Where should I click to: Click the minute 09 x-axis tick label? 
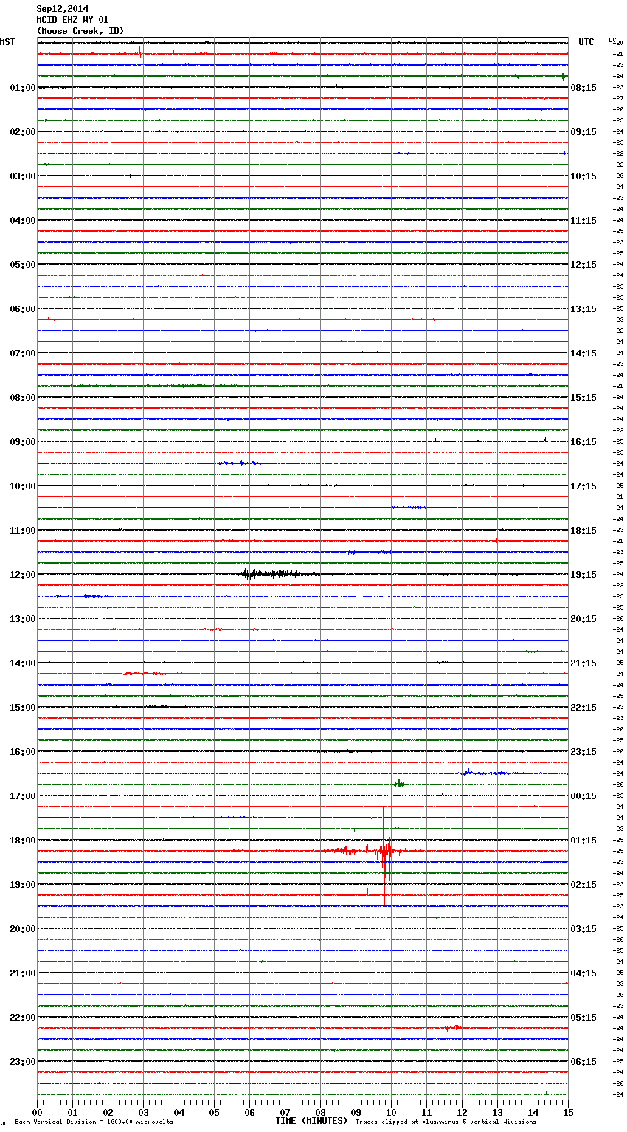(x=356, y=1112)
